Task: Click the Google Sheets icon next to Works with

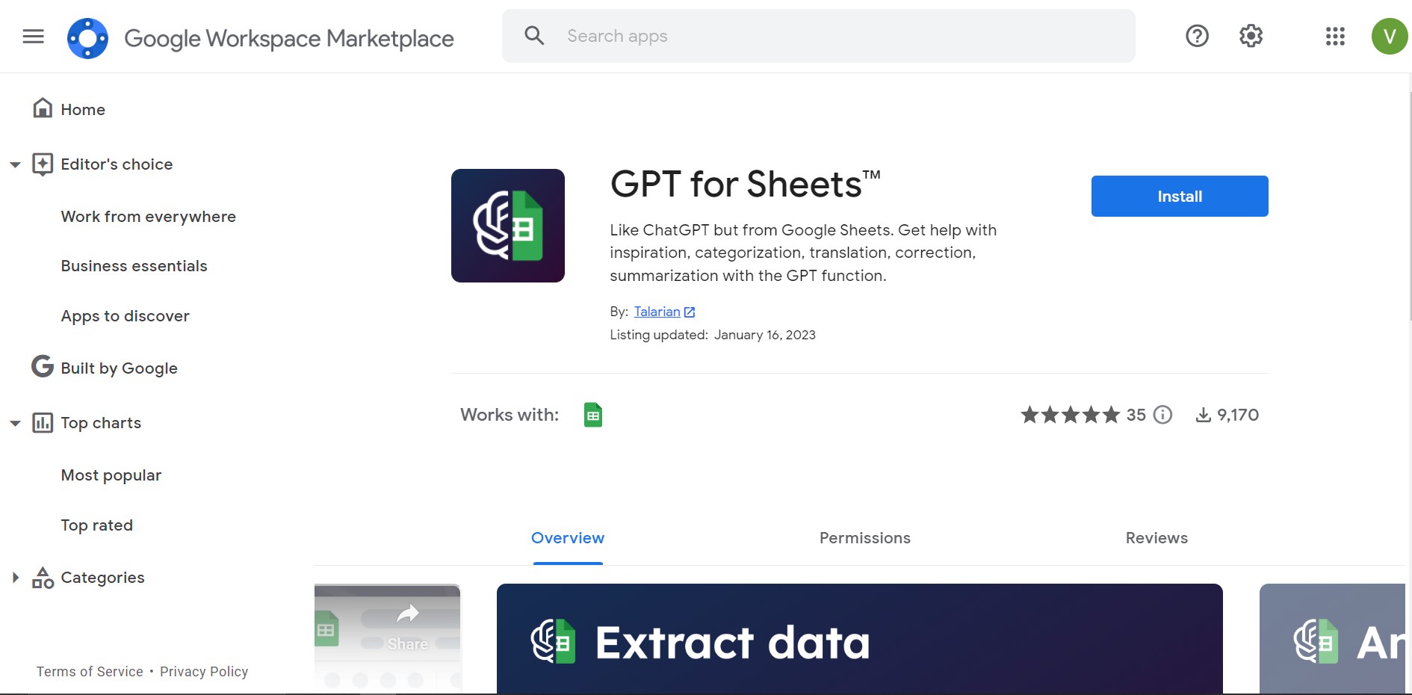Action: coord(592,415)
